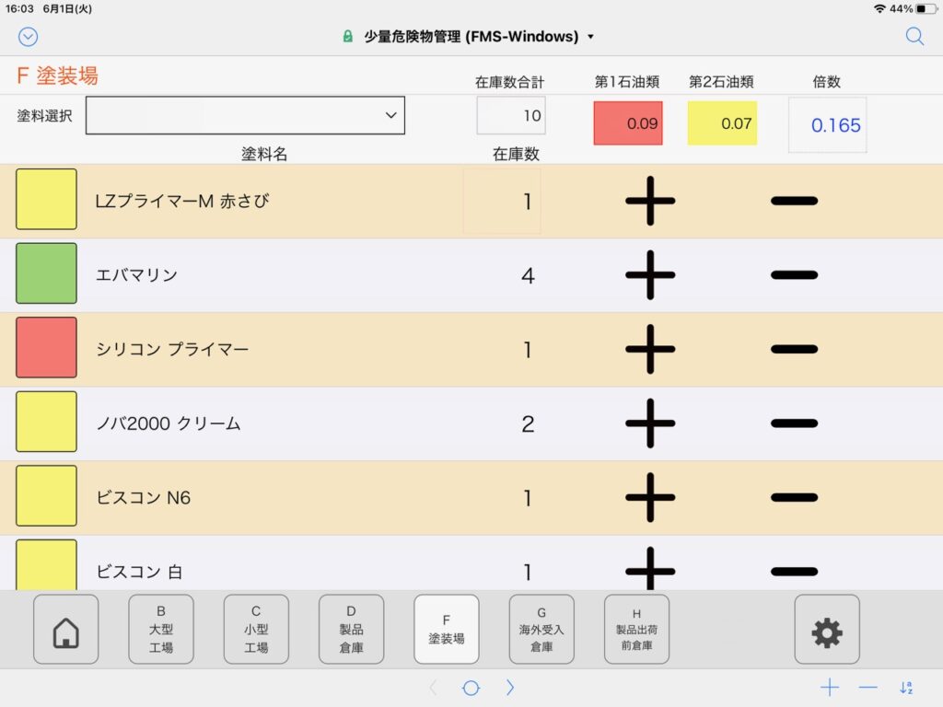Go to next record with right arrow
943x707 pixels.
tap(510, 688)
